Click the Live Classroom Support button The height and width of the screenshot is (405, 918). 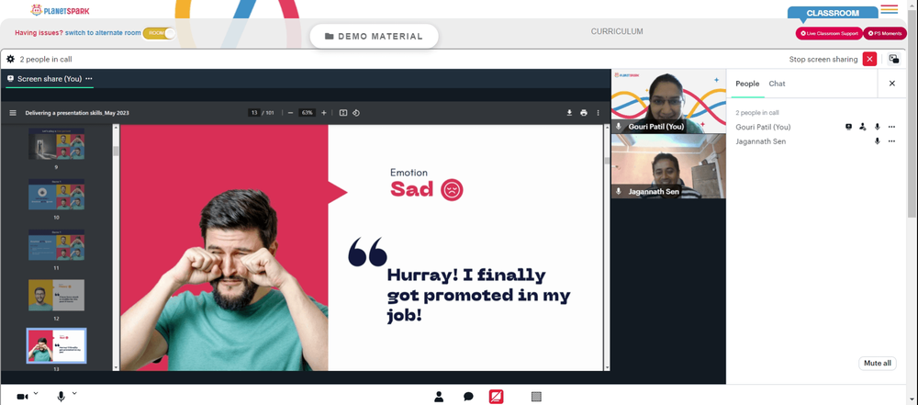pos(829,33)
